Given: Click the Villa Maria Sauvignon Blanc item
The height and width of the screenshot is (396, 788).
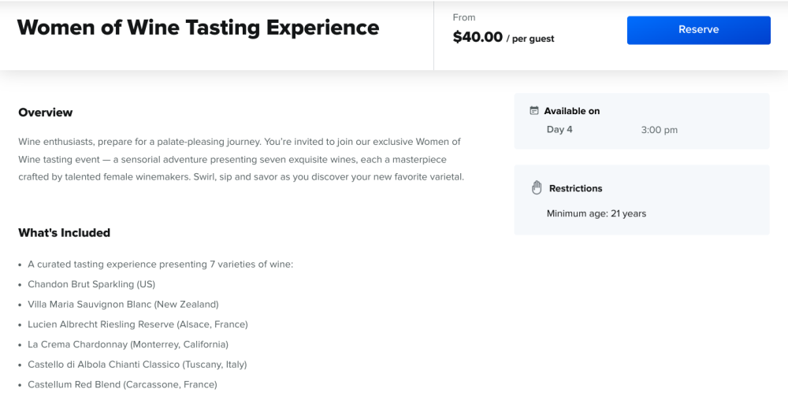Looking at the screenshot, I should point(123,305).
